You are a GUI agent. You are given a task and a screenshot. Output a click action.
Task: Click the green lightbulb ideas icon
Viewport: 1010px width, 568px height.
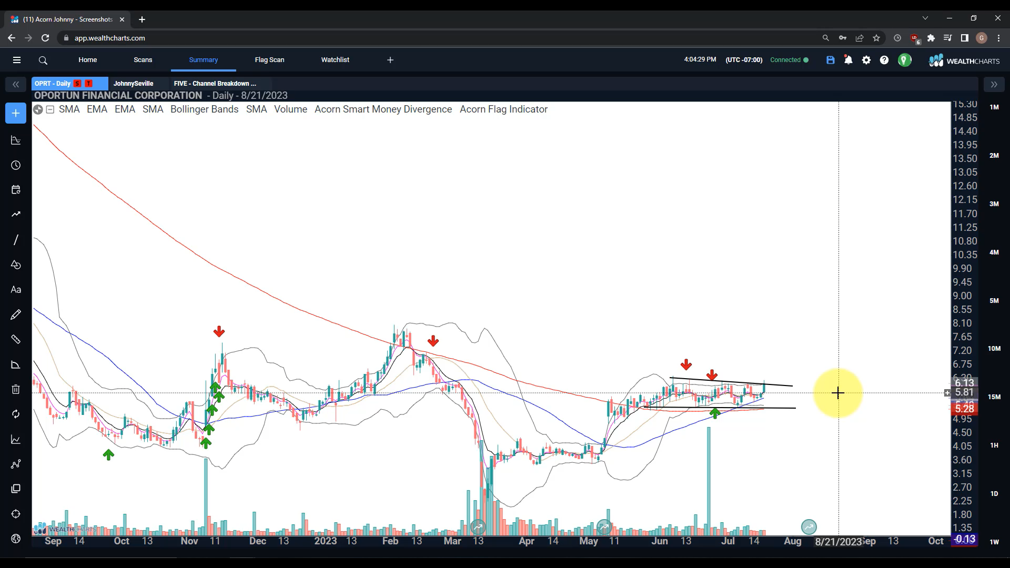[x=904, y=60]
